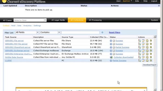The width and height of the screenshot is (163, 91).
Task: Open schedule clock for SERVER1 Exchange server
Action: coord(114,51)
